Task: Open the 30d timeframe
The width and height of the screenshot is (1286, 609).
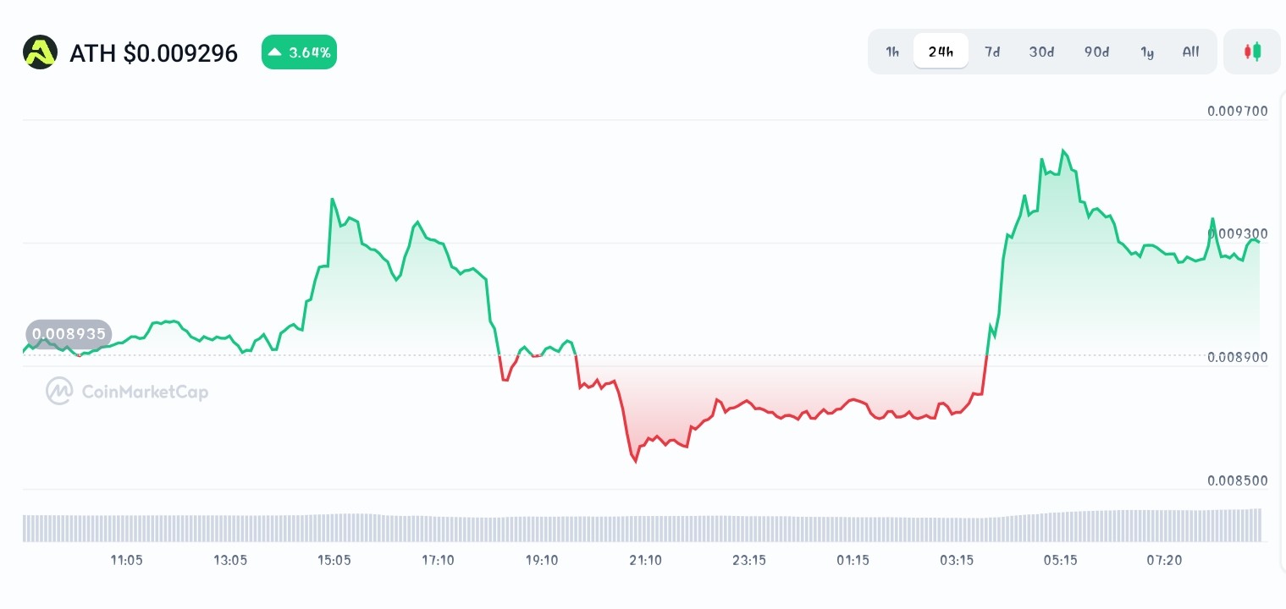Action: tap(1041, 52)
